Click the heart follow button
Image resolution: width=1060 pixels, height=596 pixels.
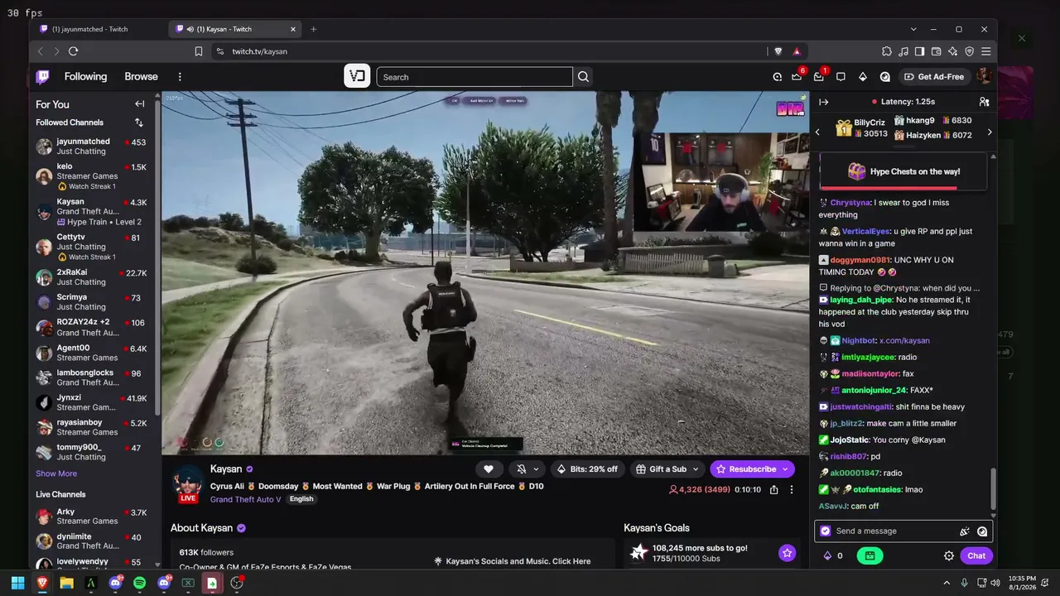click(489, 469)
